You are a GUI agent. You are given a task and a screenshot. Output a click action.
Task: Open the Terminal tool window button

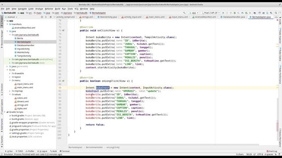[65, 151]
